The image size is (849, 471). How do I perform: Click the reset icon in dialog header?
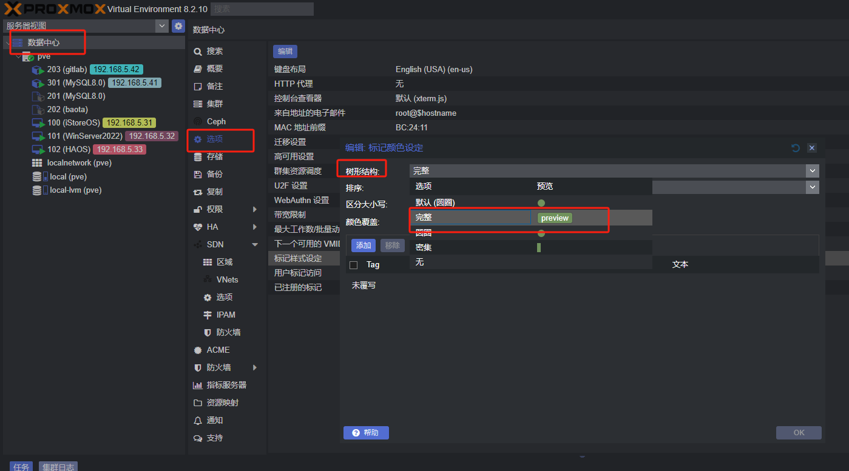point(796,147)
